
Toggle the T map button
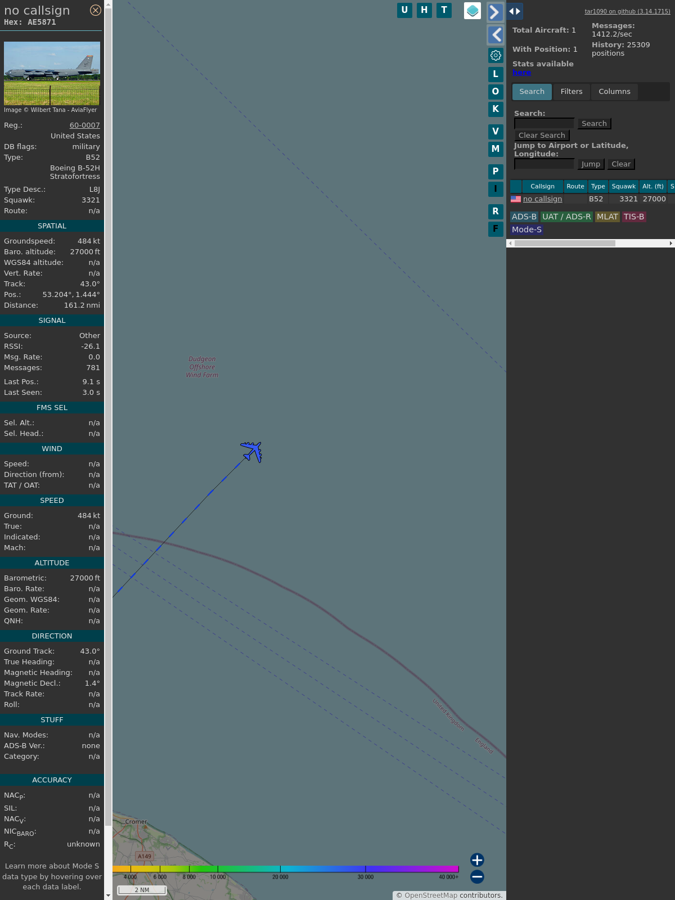click(x=444, y=10)
